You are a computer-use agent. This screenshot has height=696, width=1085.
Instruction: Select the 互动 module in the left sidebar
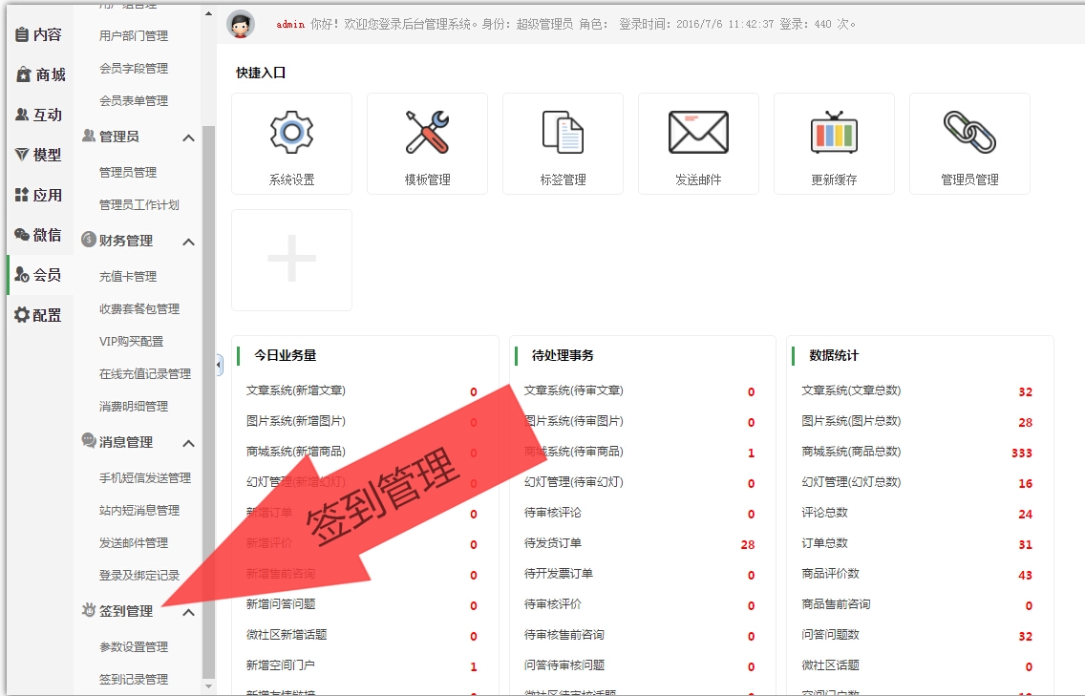[39, 115]
